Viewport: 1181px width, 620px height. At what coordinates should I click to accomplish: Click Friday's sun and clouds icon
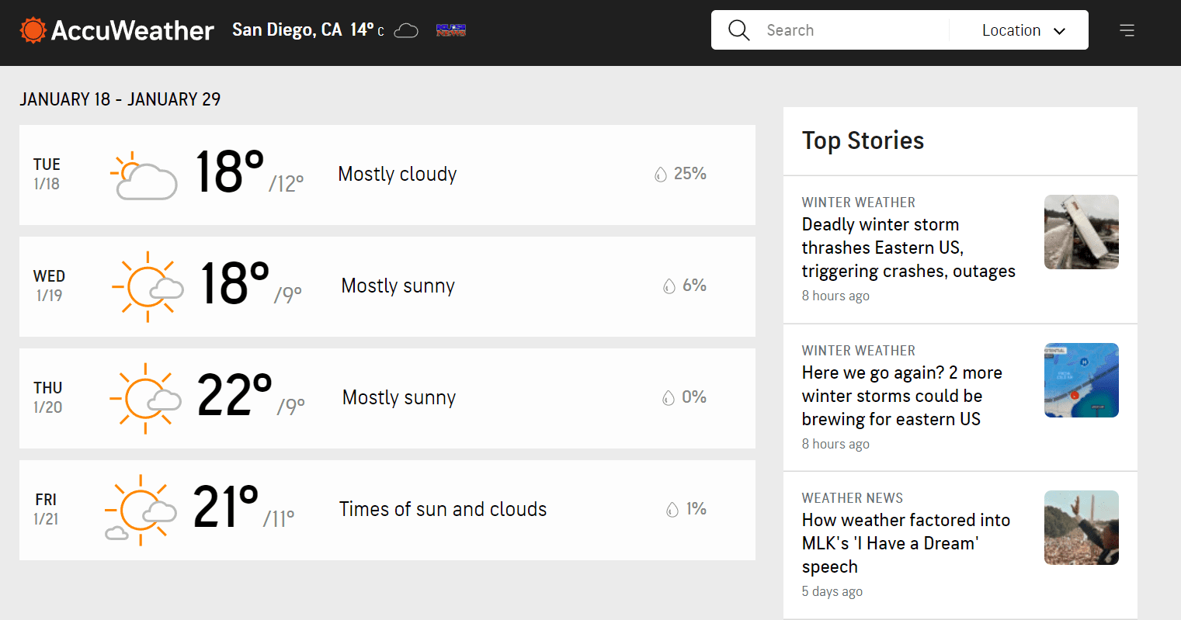[x=141, y=510]
